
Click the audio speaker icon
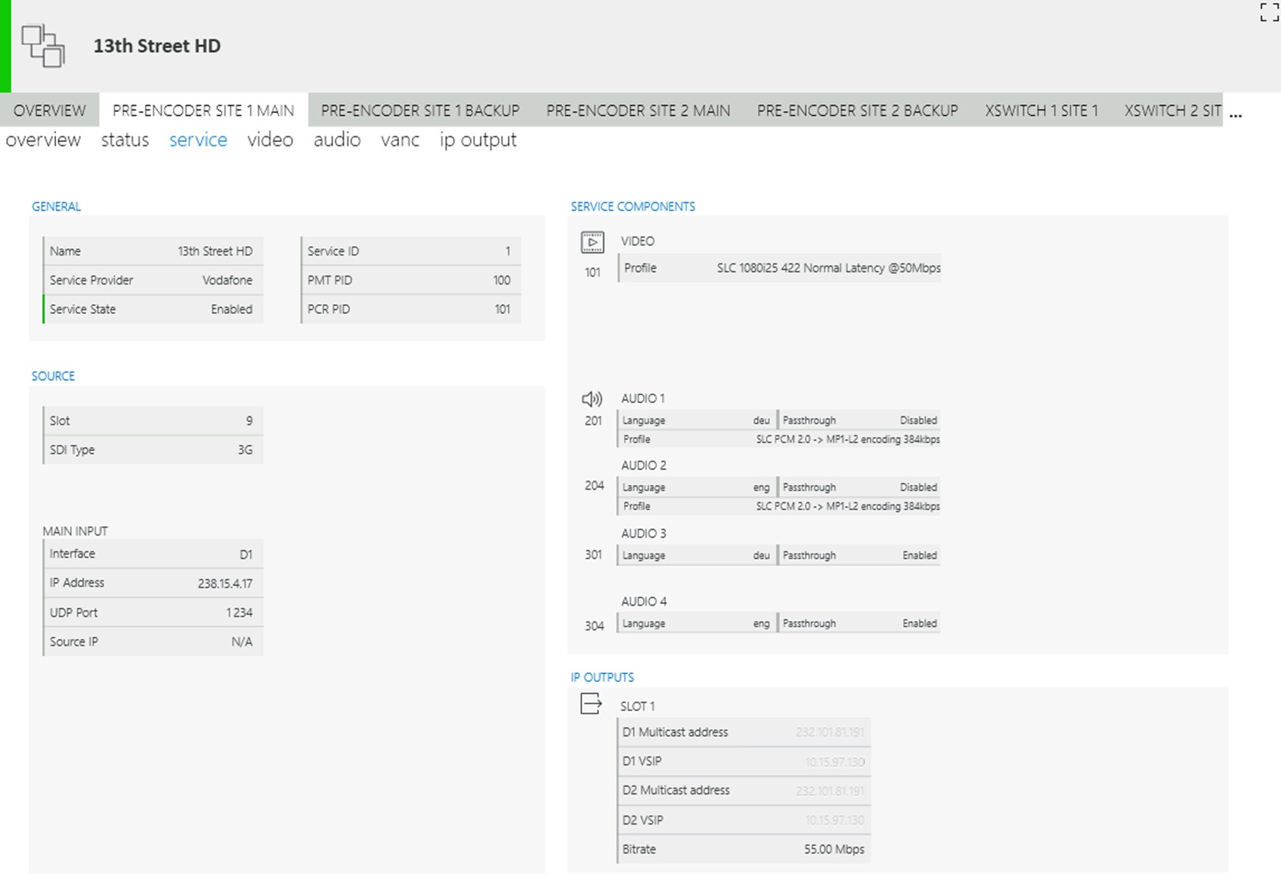coord(592,399)
